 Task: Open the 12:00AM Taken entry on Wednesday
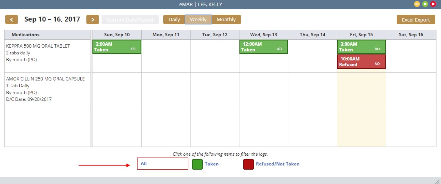(x=263, y=47)
